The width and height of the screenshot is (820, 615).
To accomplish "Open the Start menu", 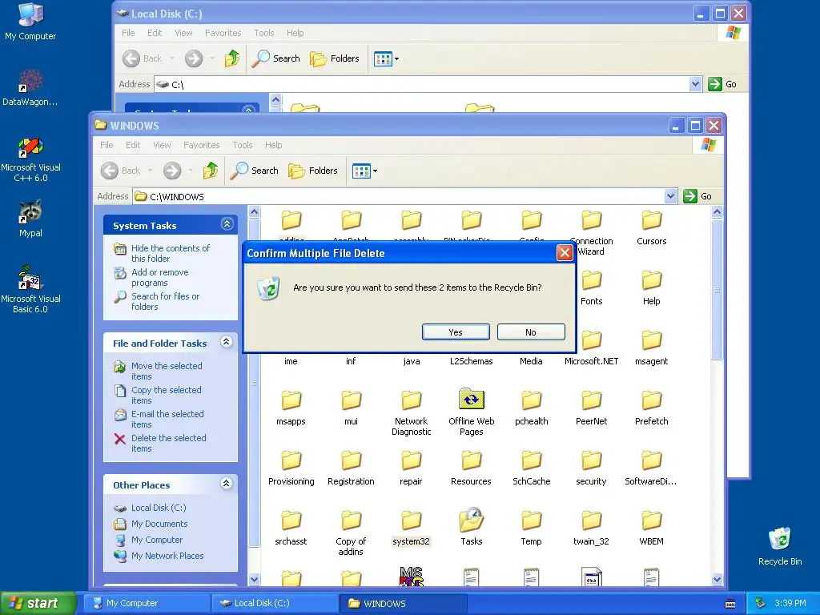I will pos(38,603).
